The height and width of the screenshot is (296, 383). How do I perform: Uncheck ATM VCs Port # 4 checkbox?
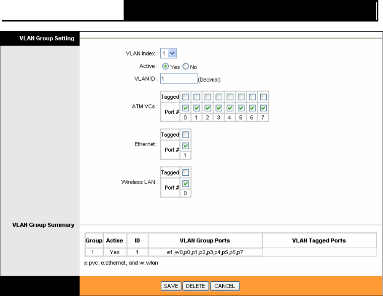pos(230,108)
